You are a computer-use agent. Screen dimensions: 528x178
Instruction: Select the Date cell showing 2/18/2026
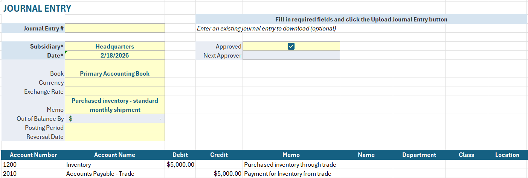pyautogui.click(x=115, y=55)
